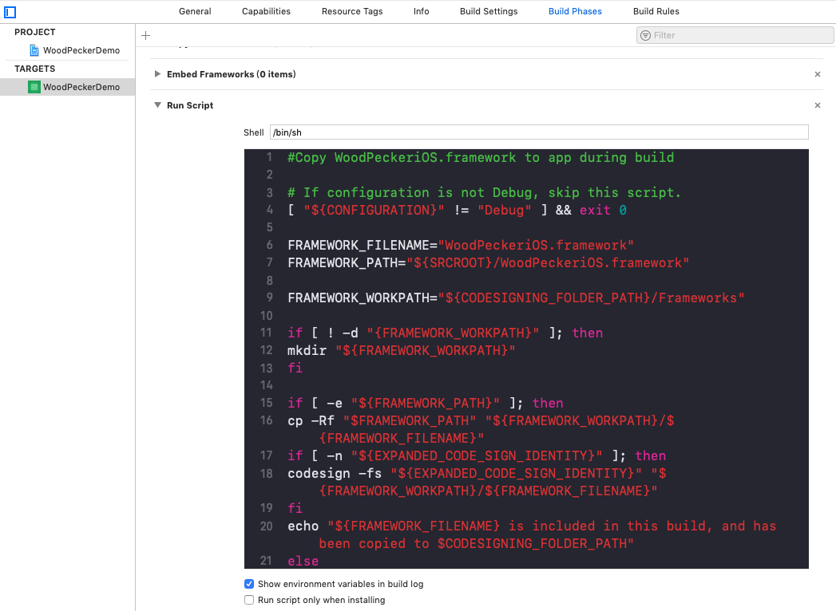This screenshot has width=836, height=611.
Task: Click the mkdir command on line 12
Action: (x=402, y=350)
